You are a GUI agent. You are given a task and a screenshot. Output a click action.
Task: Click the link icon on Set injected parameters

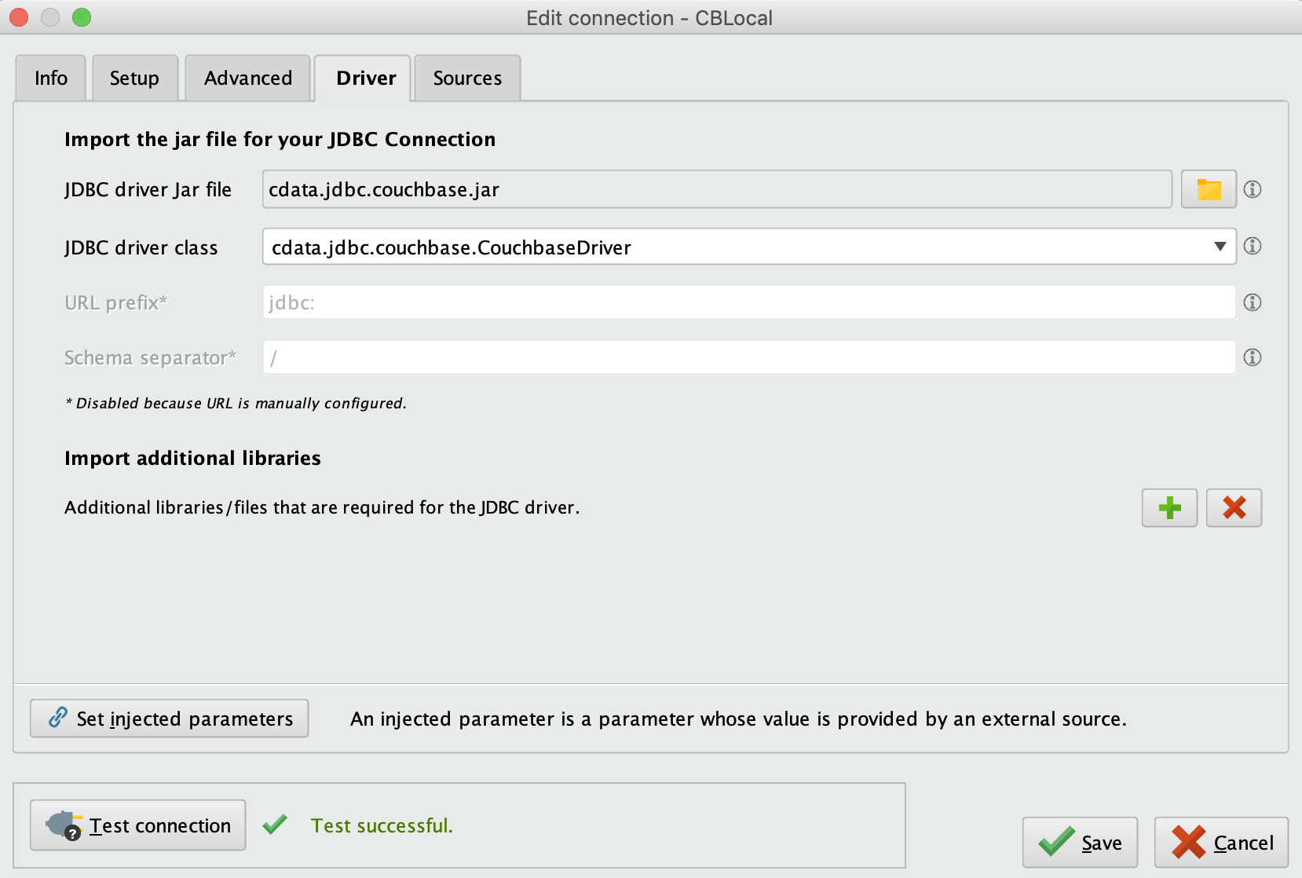point(57,717)
